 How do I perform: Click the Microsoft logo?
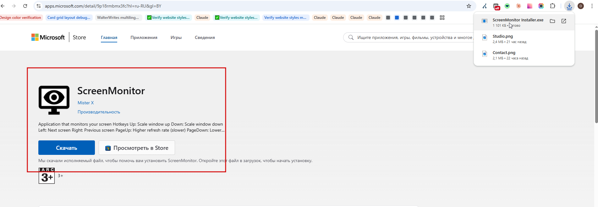[x=48, y=37]
